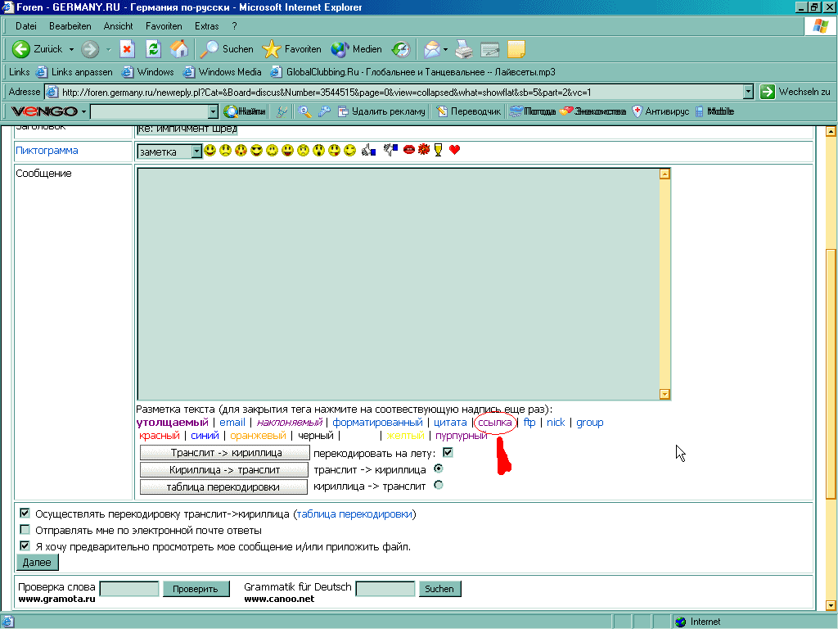838x629 pixels.
Task: Open the Datei menu
Action: point(25,26)
